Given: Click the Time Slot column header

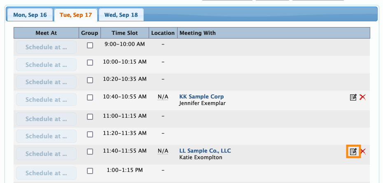Looking at the screenshot, I should tap(125, 33).
